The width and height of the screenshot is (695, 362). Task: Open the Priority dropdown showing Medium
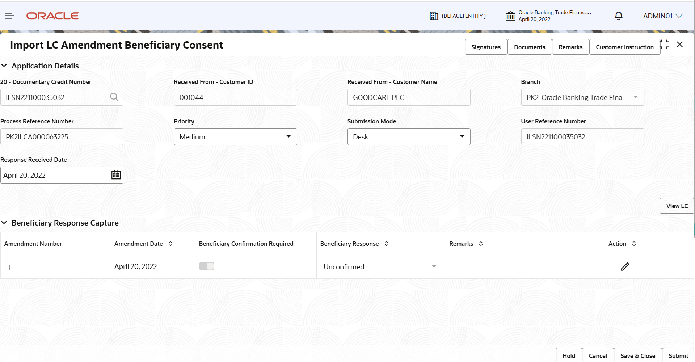[235, 137]
